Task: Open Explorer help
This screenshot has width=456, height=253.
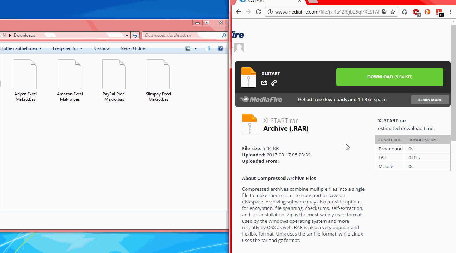Action: 220,48
